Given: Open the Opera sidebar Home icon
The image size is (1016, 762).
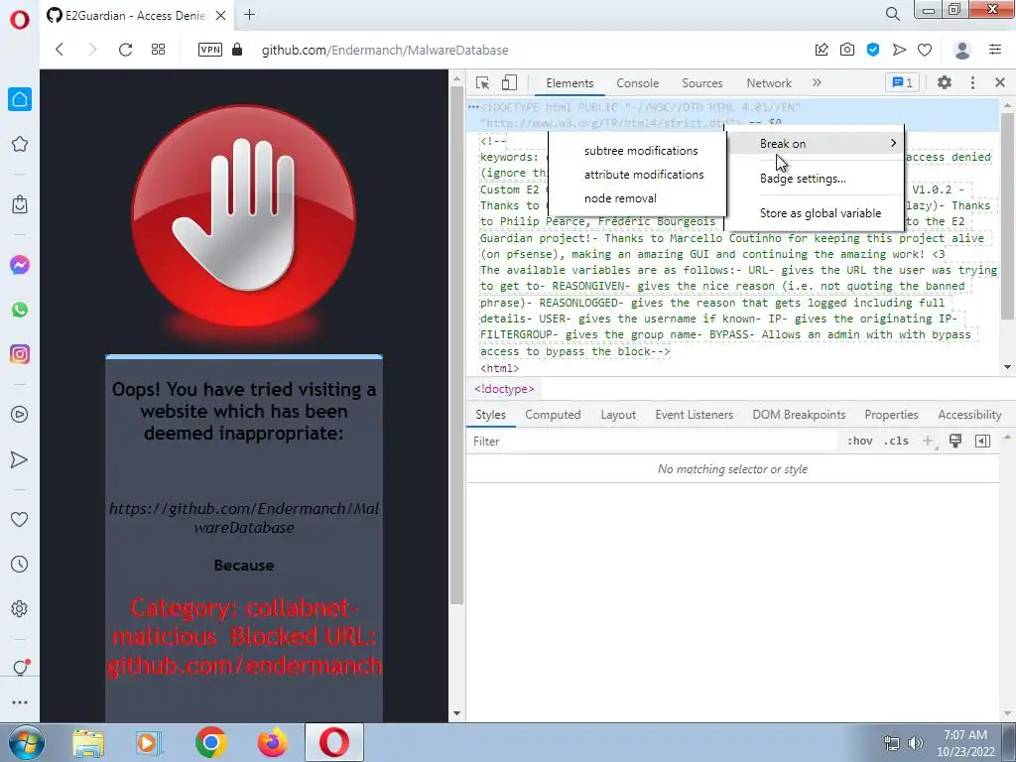Looking at the screenshot, I should pyautogui.click(x=20, y=99).
